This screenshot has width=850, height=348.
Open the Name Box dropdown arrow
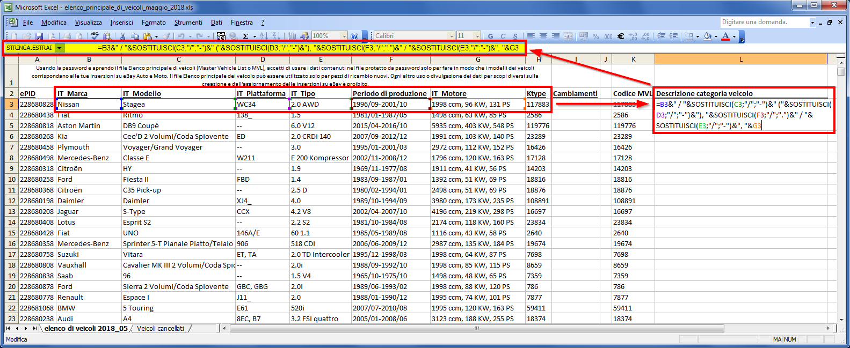[60, 48]
